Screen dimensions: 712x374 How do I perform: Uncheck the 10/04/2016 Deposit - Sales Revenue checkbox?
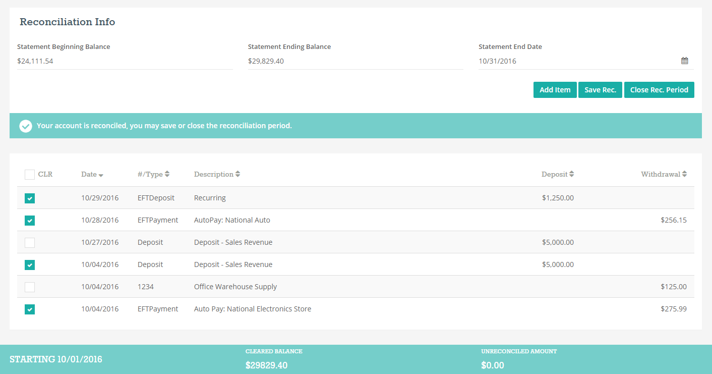click(x=30, y=264)
